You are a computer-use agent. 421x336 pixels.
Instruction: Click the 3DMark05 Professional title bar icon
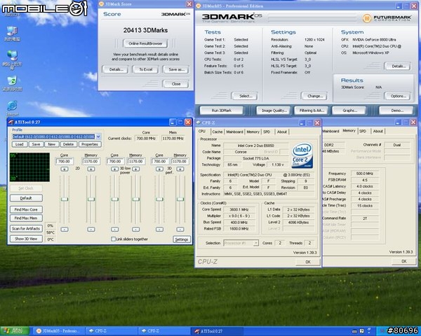[199, 6]
